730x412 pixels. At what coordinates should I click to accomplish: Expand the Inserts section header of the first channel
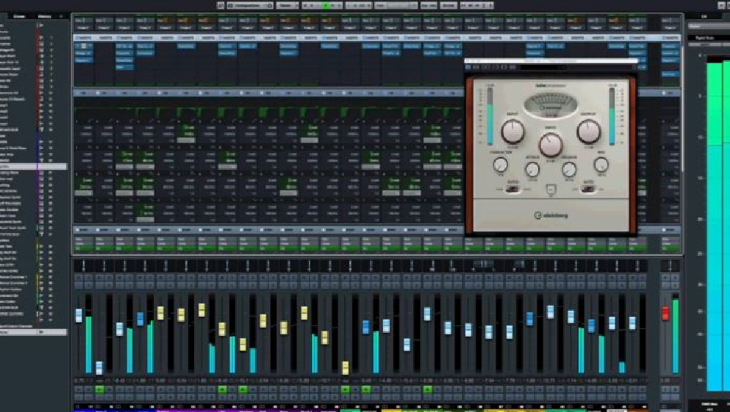pyautogui.click(x=83, y=36)
